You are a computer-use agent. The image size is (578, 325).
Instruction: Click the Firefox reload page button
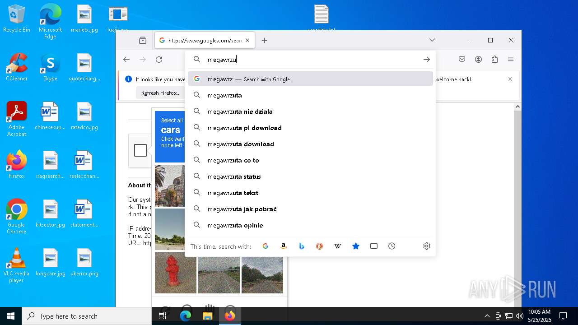pos(159,59)
